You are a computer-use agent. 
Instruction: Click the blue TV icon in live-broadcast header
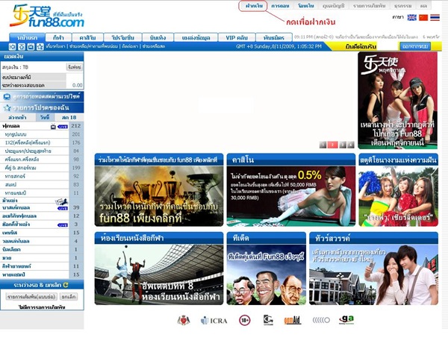7,97
